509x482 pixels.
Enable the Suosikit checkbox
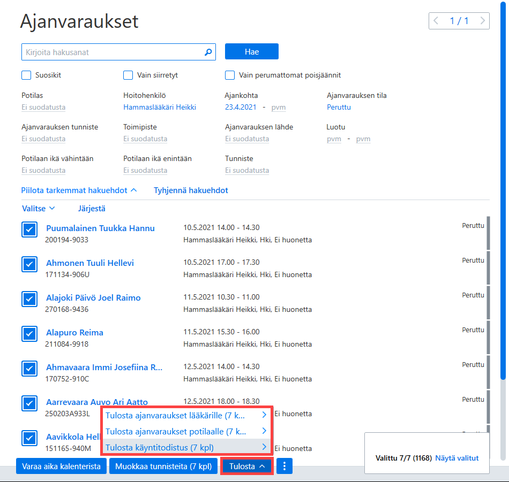pyautogui.click(x=26, y=75)
